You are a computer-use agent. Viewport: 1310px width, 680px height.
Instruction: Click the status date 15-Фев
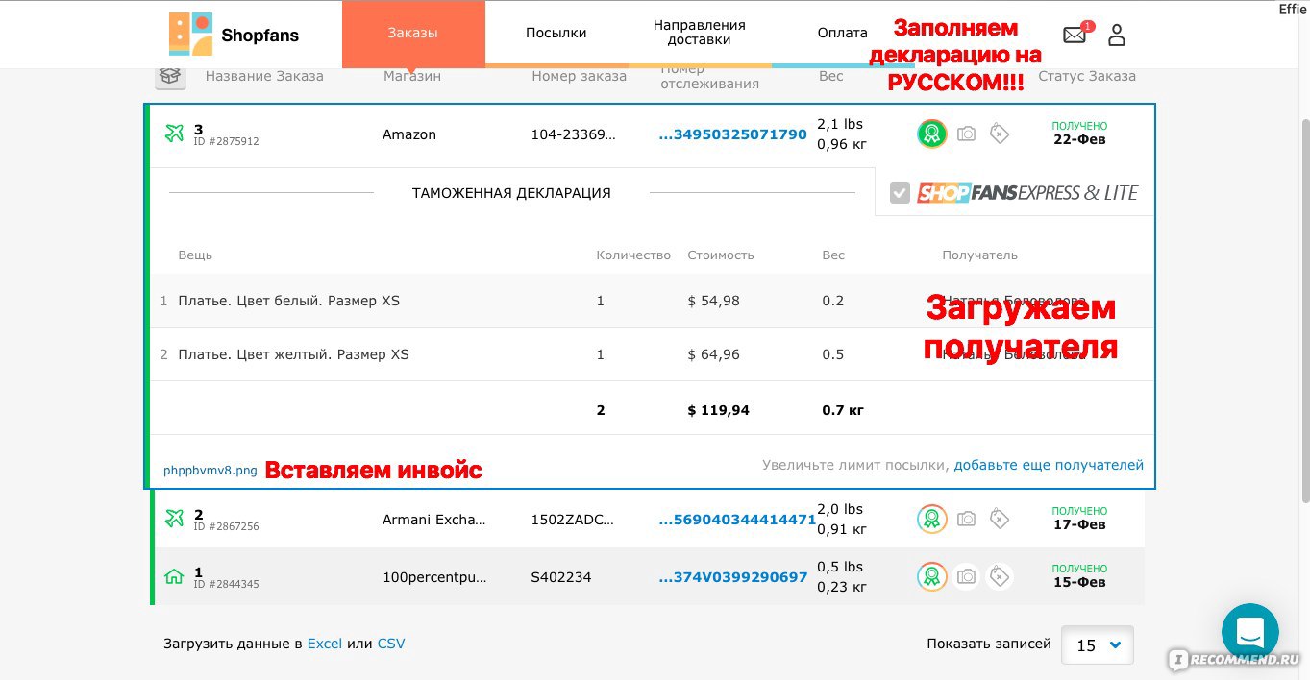tap(1079, 582)
